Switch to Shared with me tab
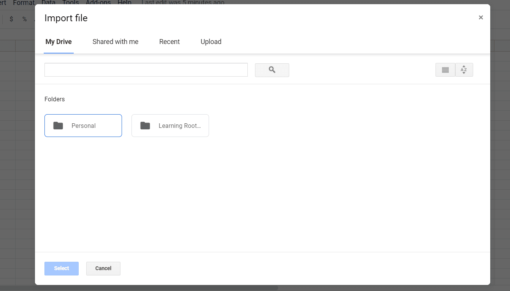Screen dimensions: 510x291 click(116, 42)
